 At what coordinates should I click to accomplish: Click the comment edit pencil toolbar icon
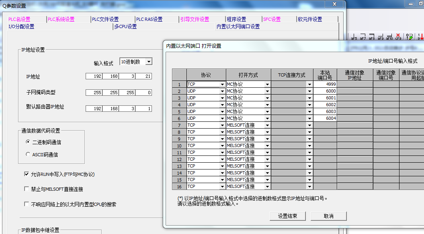pos(410,37)
